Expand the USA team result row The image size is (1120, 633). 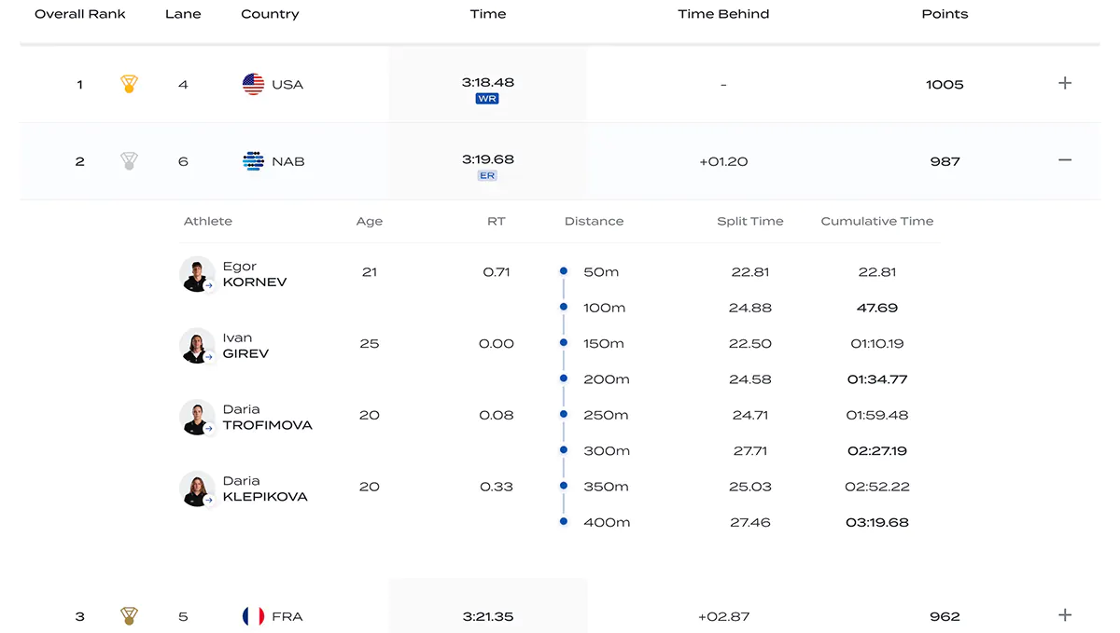[1065, 83]
